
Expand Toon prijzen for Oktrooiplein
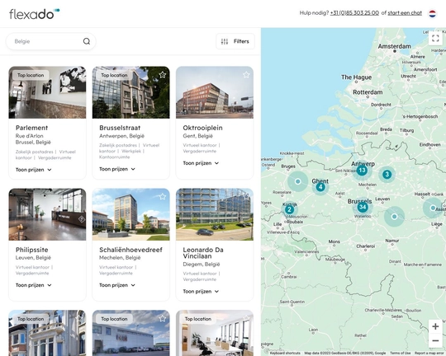point(201,163)
